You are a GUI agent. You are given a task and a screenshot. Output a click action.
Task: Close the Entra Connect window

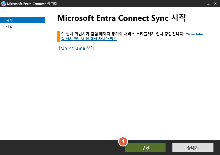(x=215, y=4)
